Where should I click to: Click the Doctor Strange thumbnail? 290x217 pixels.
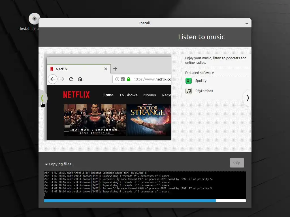click(x=149, y=120)
